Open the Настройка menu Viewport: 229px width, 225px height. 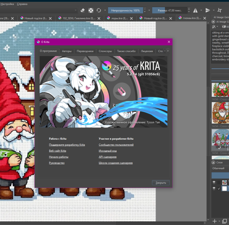7,4
